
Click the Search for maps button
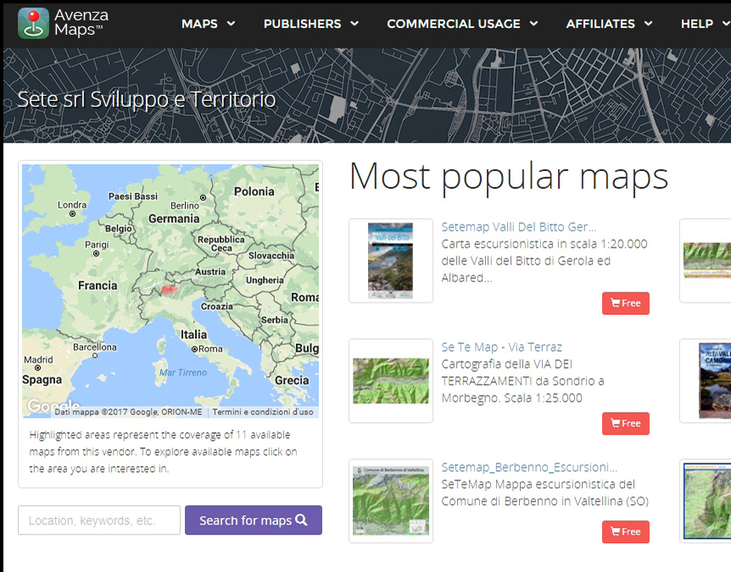[254, 520]
